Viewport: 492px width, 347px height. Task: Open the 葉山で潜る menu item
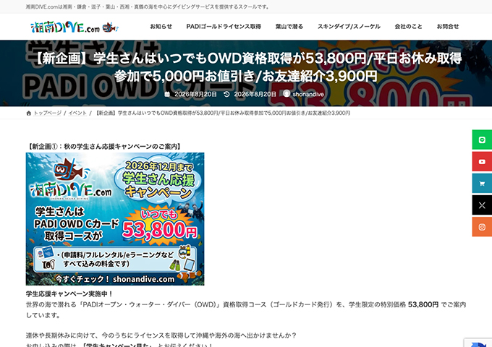289,27
